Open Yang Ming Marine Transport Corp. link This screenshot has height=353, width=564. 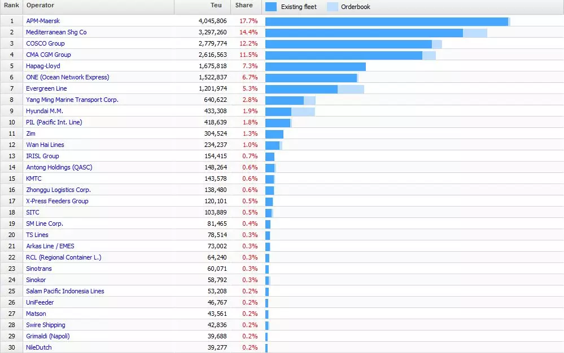click(72, 100)
